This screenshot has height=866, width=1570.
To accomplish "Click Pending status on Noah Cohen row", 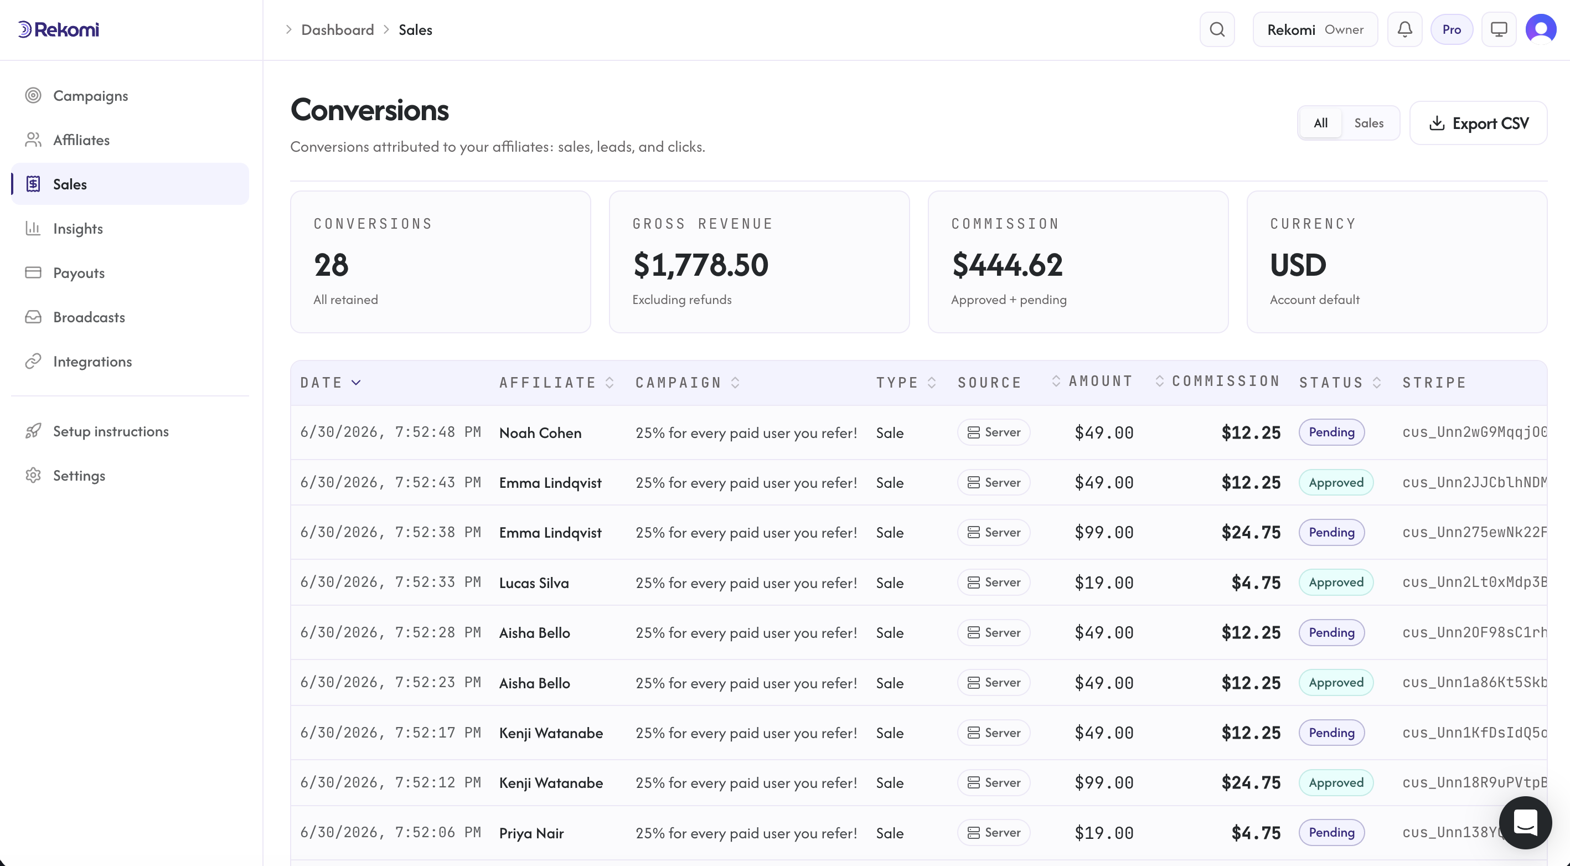I will tap(1332, 432).
